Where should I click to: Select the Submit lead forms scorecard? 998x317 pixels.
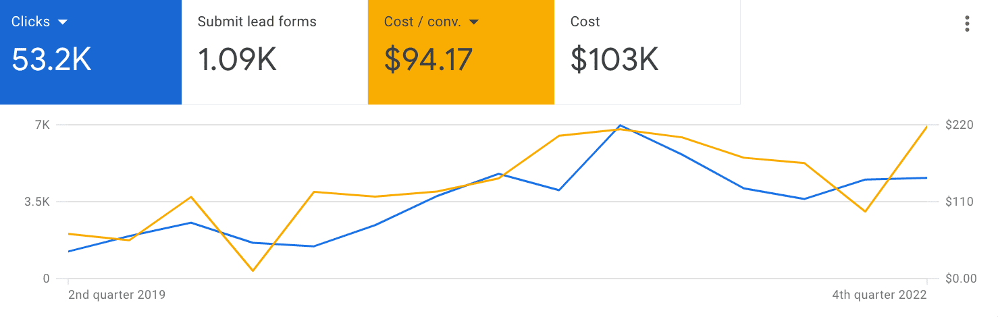pos(275,52)
